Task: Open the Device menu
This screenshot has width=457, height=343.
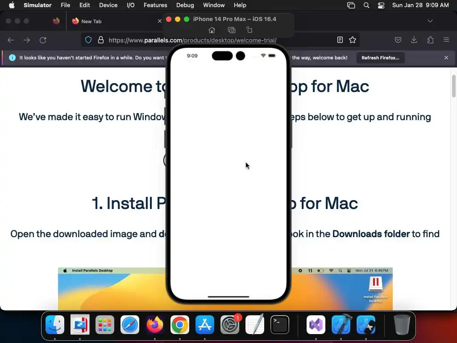Action: coord(108,5)
